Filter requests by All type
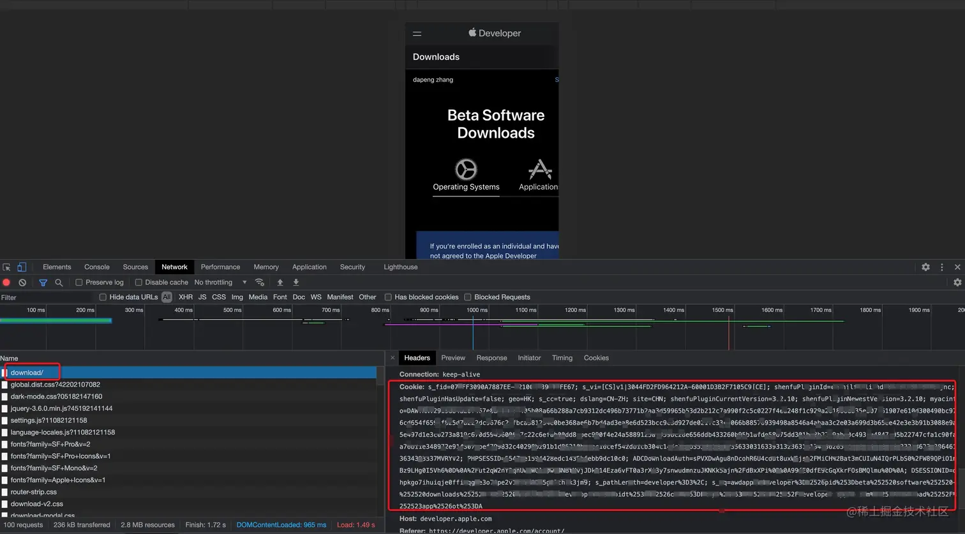This screenshot has height=534, width=965. [167, 297]
